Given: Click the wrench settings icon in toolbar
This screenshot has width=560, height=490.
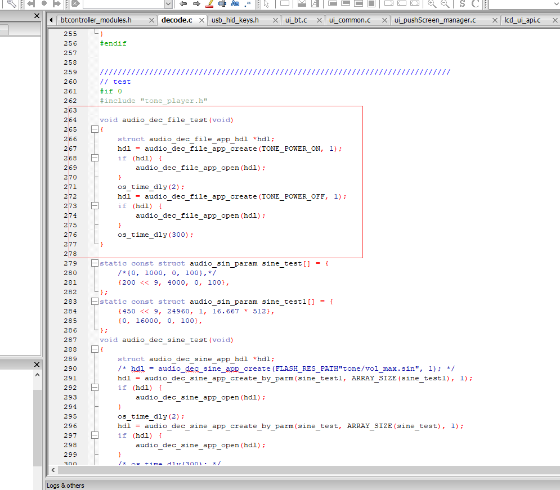Looking at the screenshot, I should [x=11, y=3].
